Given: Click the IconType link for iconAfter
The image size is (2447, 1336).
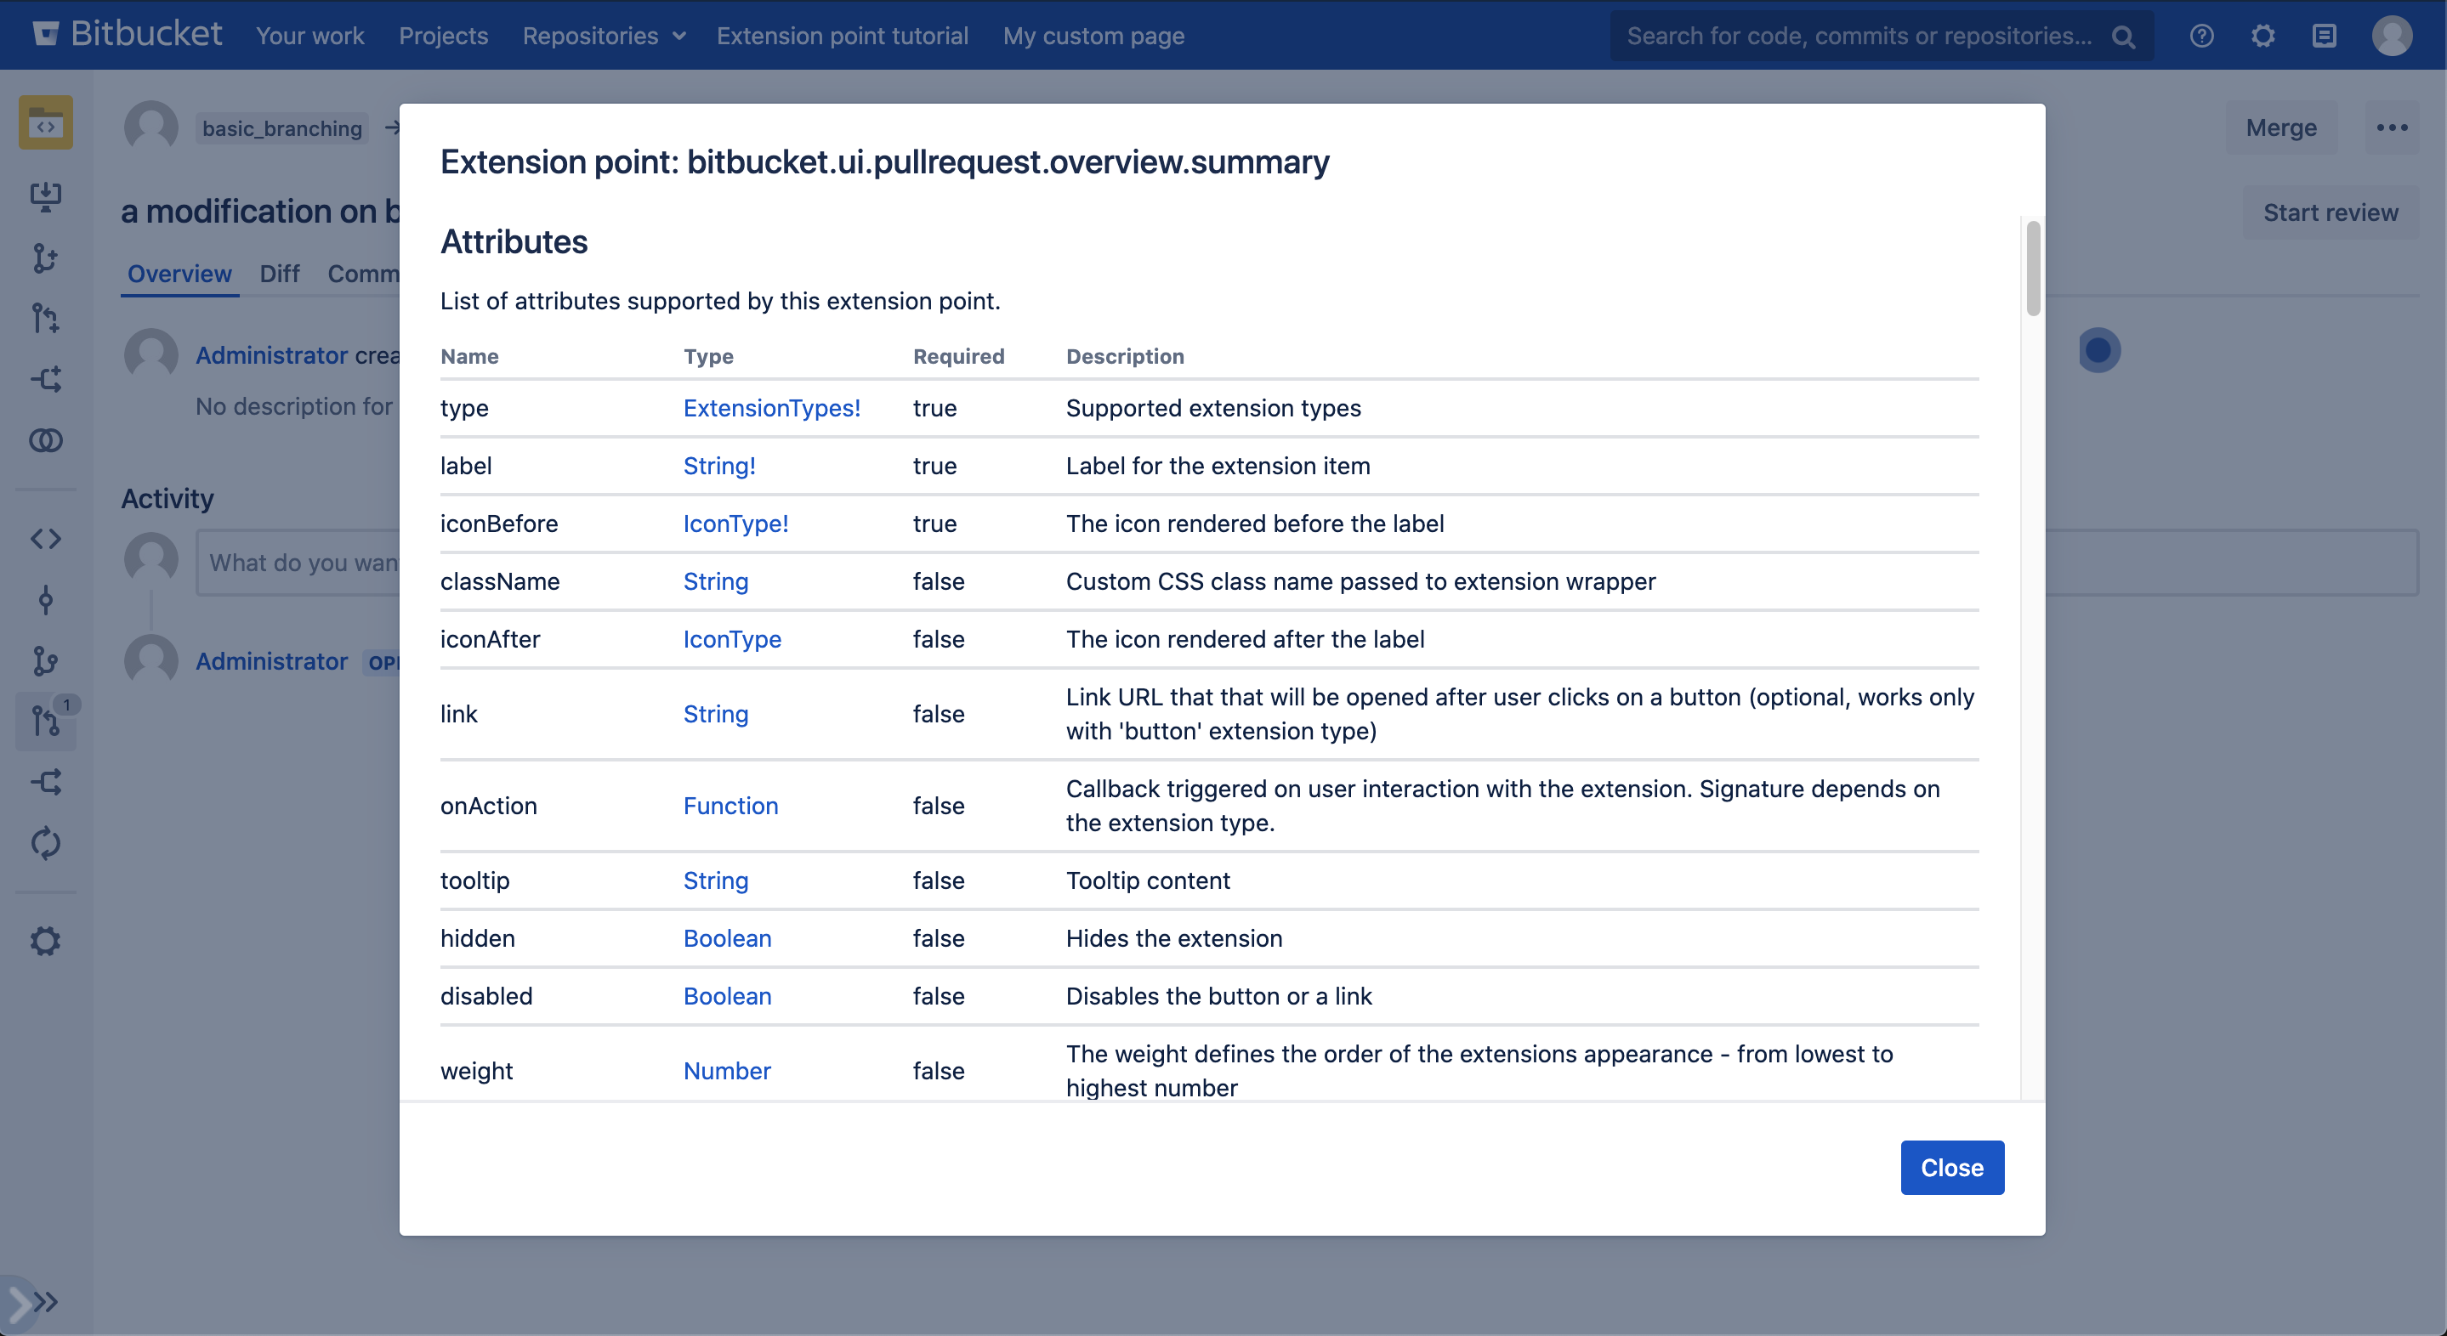Looking at the screenshot, I should tap(731, 639).
